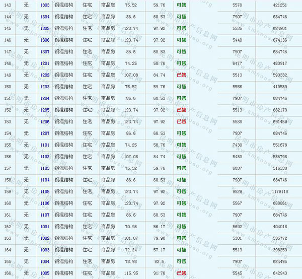This screenshot has height=279, width=302.
Task: Click the total price 421251 cell
Action: coord(279,5)
